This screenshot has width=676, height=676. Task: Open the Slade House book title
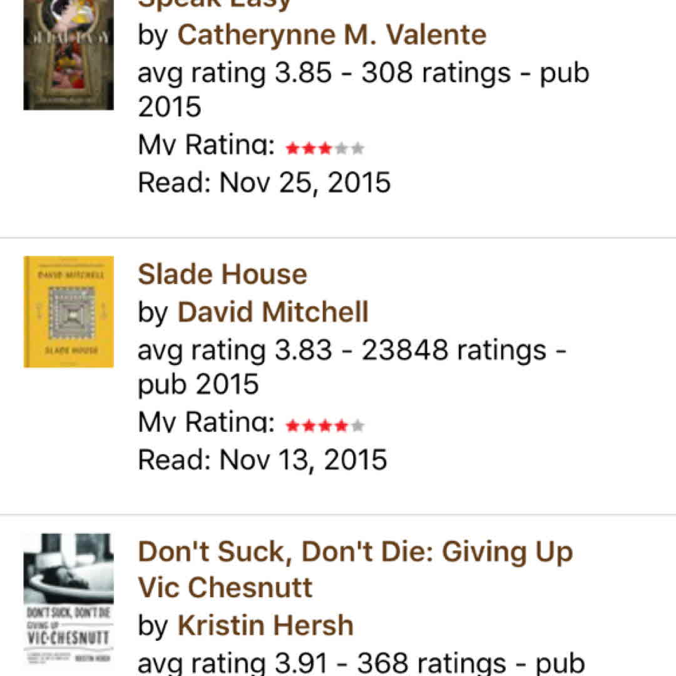point(222,274)
